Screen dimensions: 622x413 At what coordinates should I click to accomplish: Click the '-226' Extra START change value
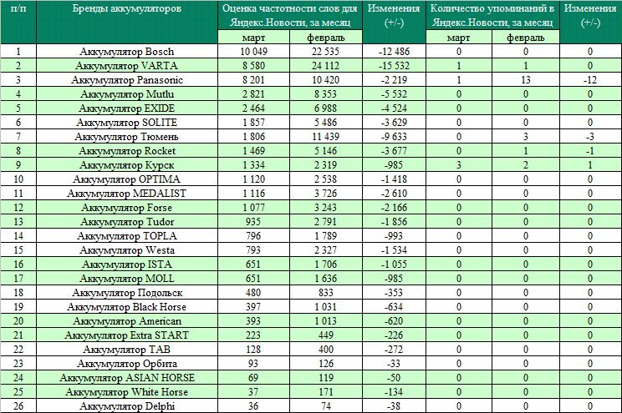[x=394, y=335]
